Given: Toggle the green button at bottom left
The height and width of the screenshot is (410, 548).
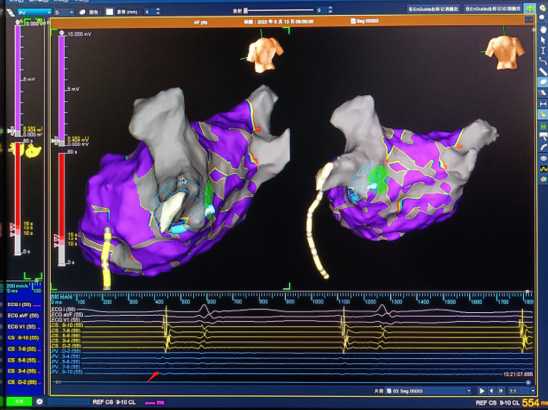Looking at the screenshot, I should [x=19, y=401].
